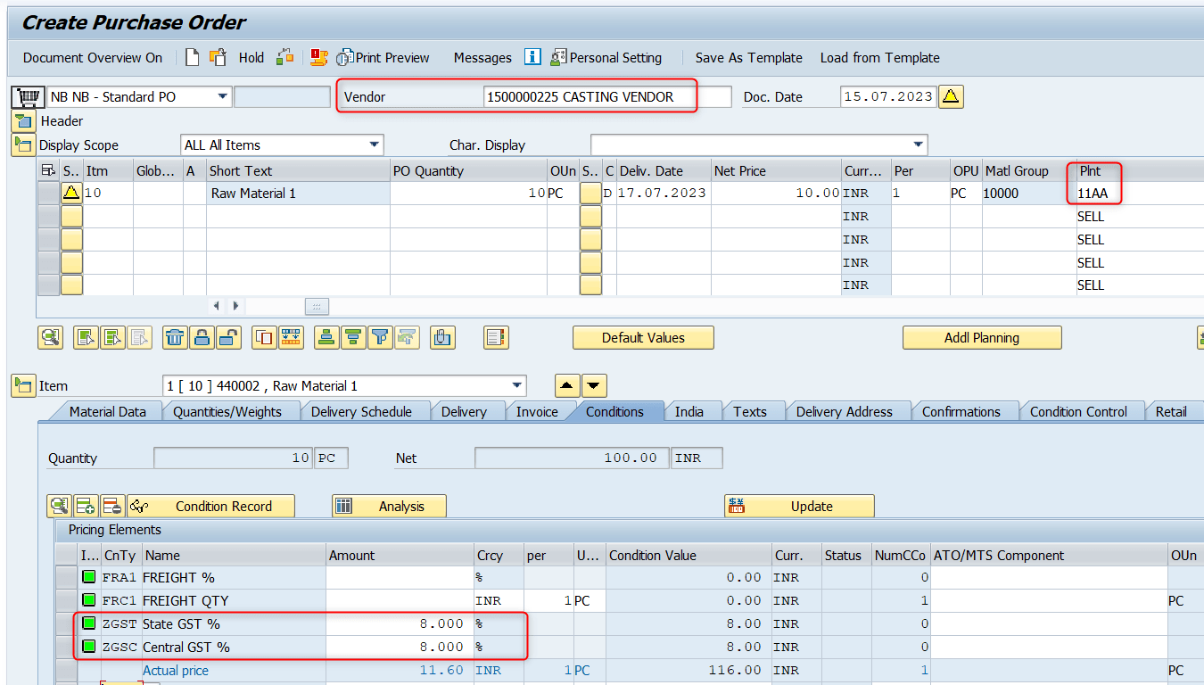The width and height of the screenshot is (1204, 685).
Task: Collapse the Item detail section icon
Action: pyautogui.click(x=23, y=385)
